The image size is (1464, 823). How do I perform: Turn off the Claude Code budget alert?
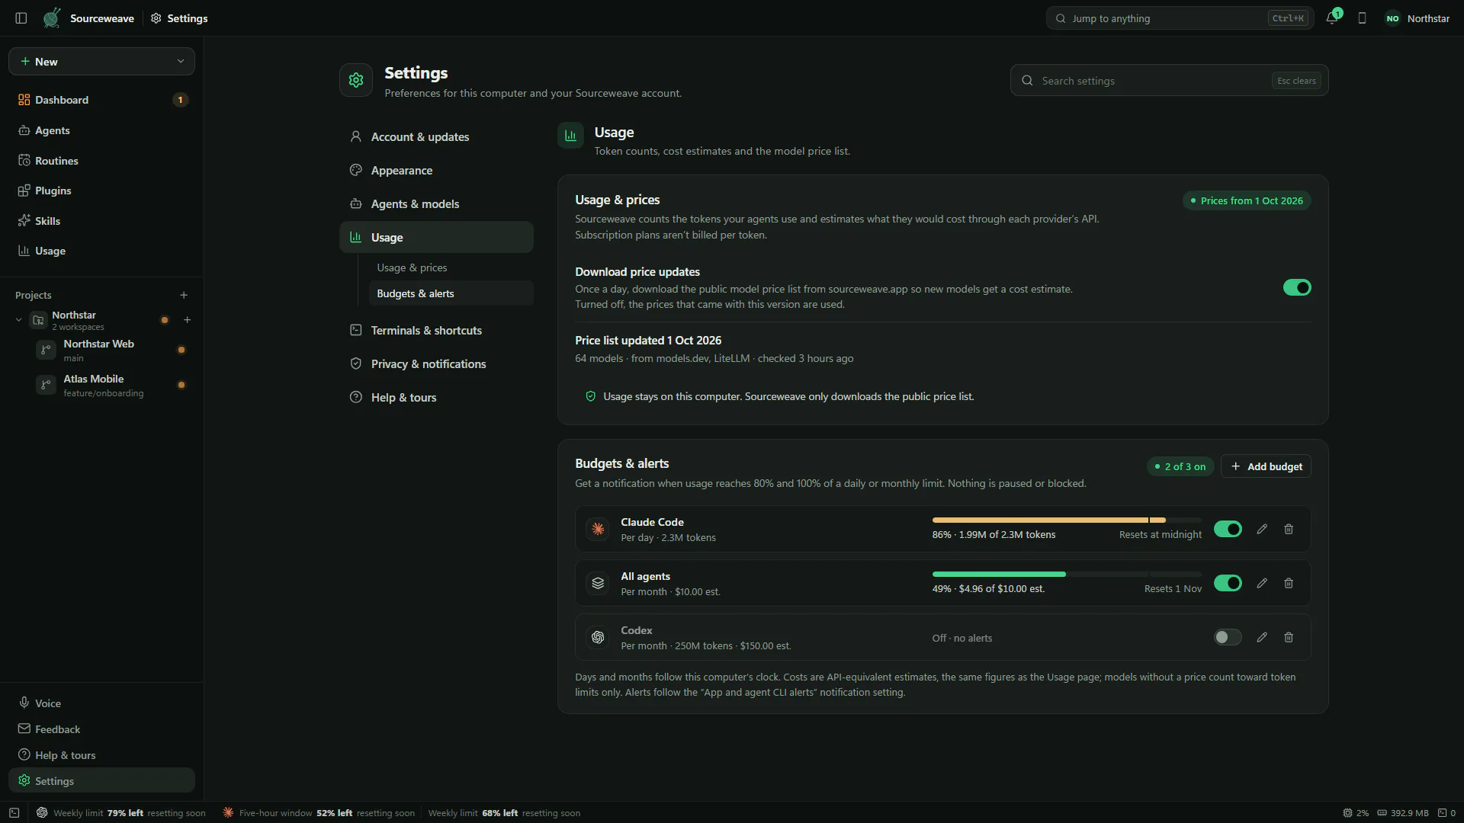coord(1228,529)
